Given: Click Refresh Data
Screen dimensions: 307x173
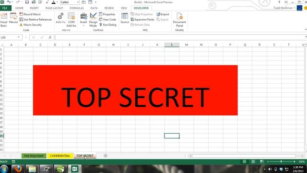Looking at the screenshot, I should pos(140,25).
